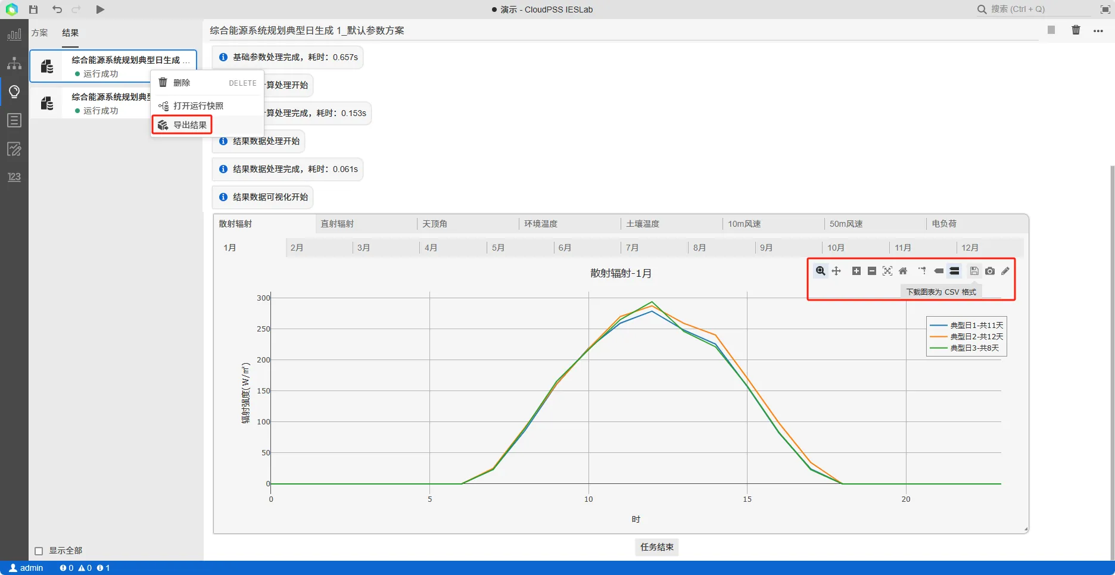Image resolution: width=1115 pixels, height=575 pixels.
Task: Reset chart axes with home icon
Action: coord(903,271)
